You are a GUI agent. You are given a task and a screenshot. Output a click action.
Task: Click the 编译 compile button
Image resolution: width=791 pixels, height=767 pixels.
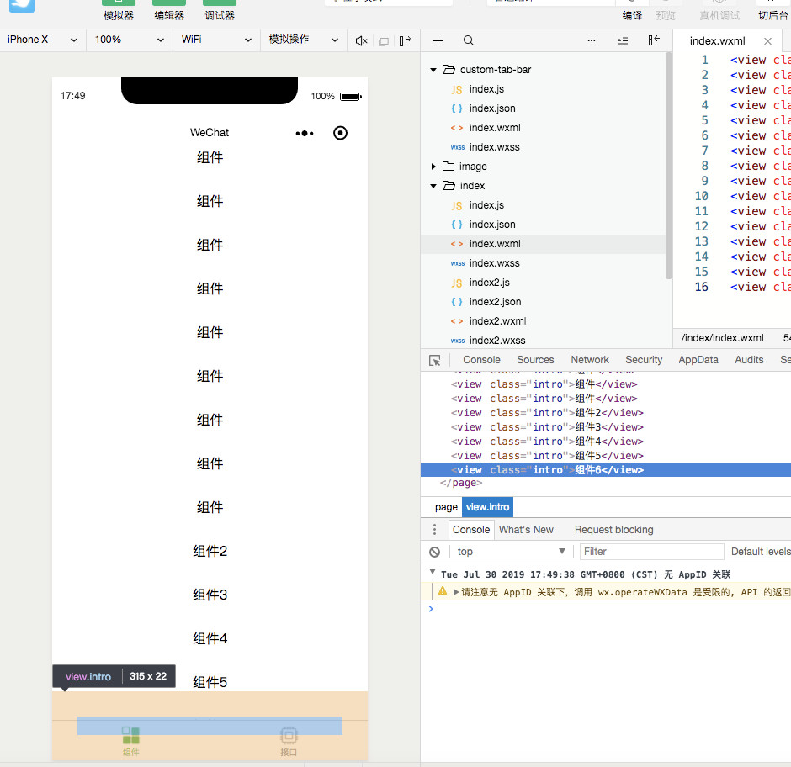tap(632, 15)
